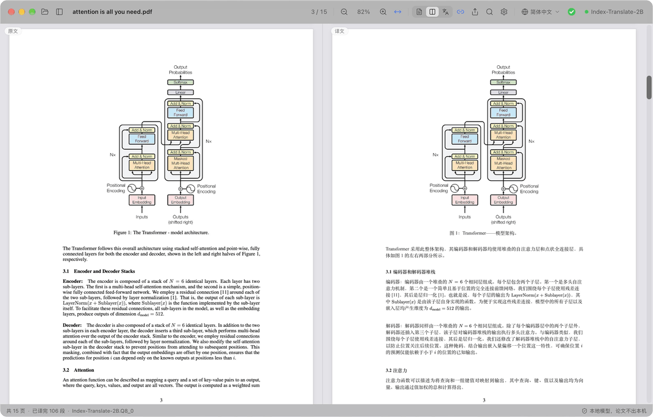Click Index-Translate-2B.Q8_0 in the status bar
The image size is (653, 417).
(x=103, y=410)
